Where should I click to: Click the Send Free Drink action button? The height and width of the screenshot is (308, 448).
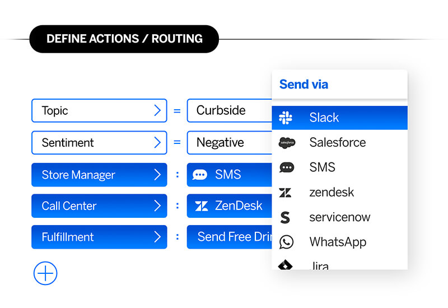230,237
